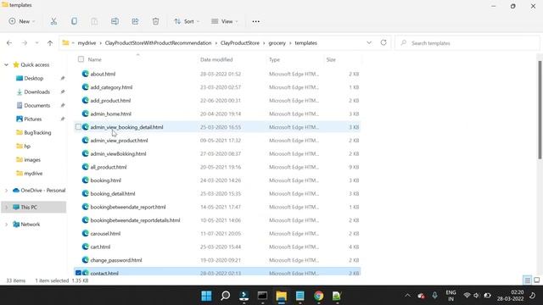The image size is (543, 305).
Task: Select Downloads in Quick access
Action: click(36, 91)
